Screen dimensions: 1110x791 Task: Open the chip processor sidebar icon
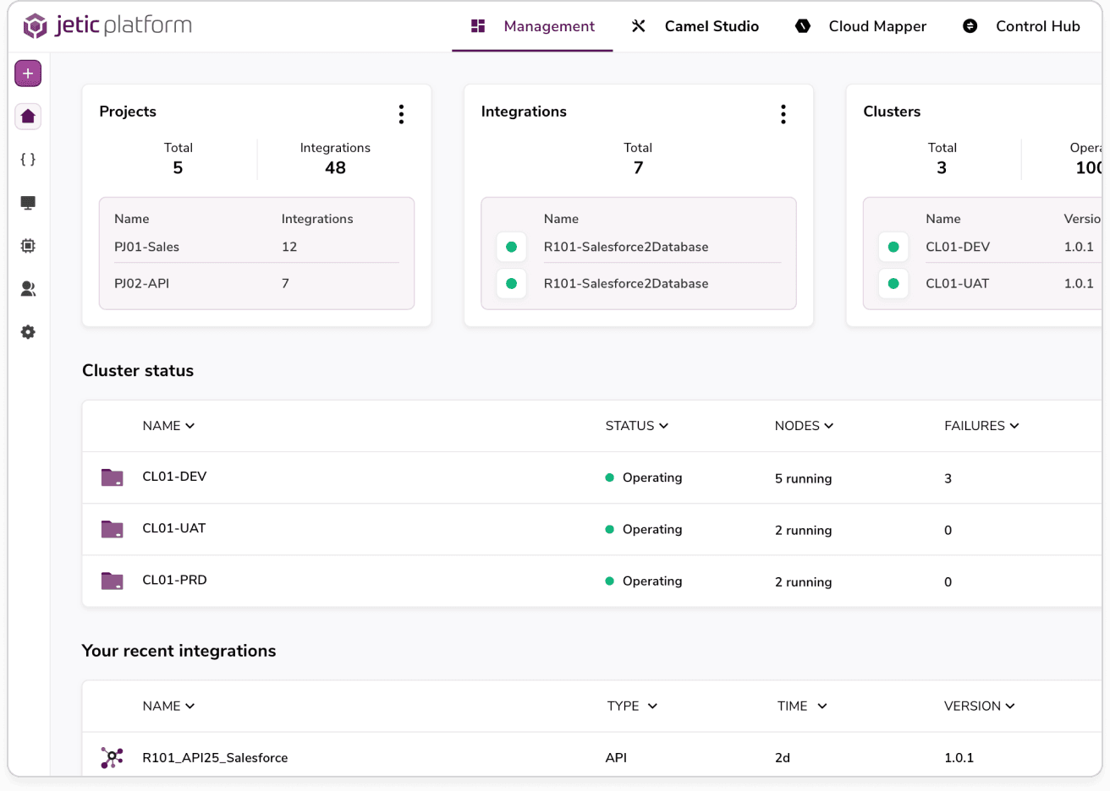[x=28, y=246]
